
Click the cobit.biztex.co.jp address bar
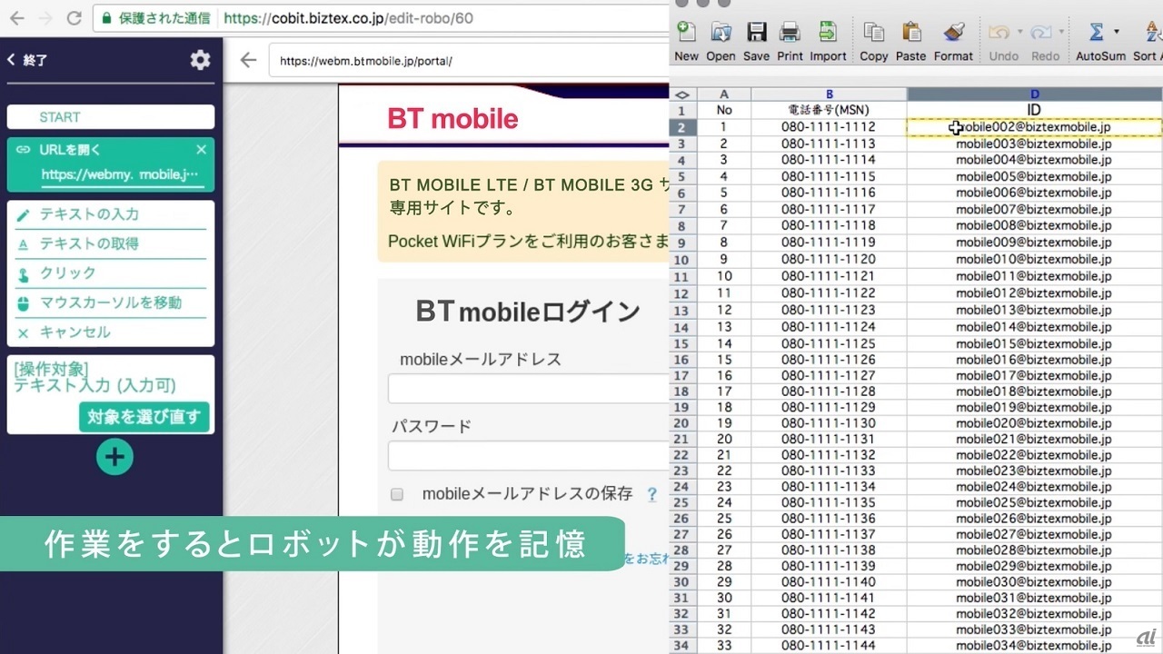click(382, 18)
